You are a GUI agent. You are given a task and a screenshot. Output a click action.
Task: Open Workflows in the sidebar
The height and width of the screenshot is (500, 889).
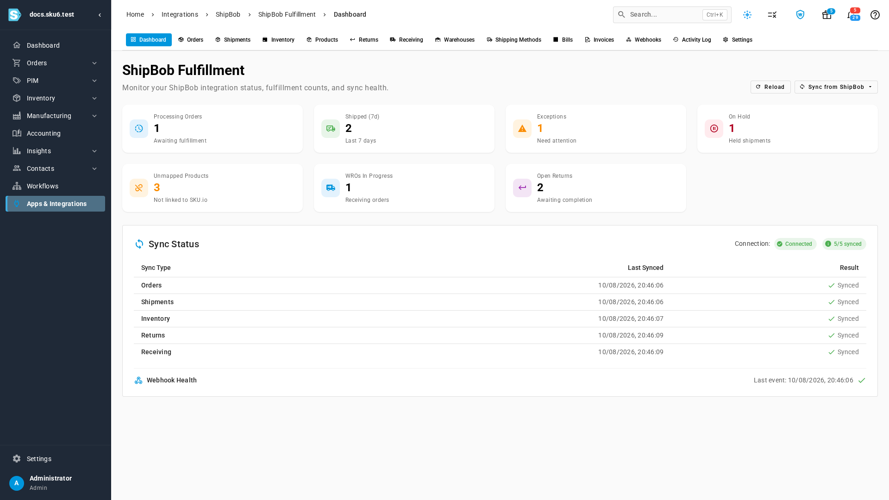click(55, 186)
